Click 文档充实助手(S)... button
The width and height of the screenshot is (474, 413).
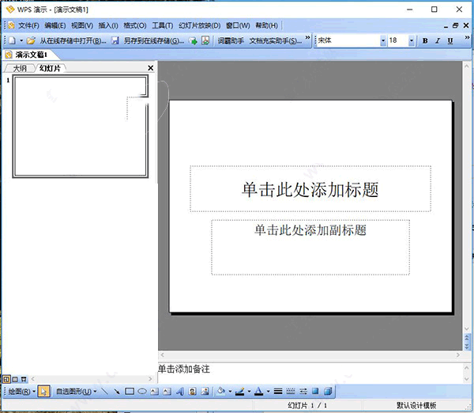tap(276, 40)
